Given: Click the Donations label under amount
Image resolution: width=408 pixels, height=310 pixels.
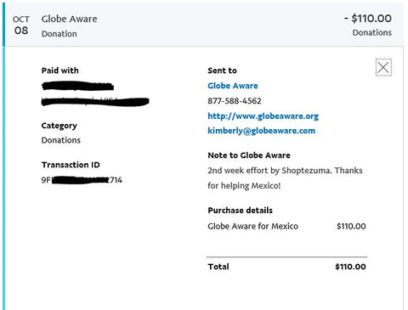Looking at the screenshot, I should 372,33.
